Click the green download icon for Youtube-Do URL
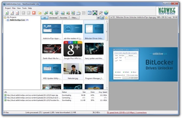Viewport: 182px width, 118px height. point(5,100)
